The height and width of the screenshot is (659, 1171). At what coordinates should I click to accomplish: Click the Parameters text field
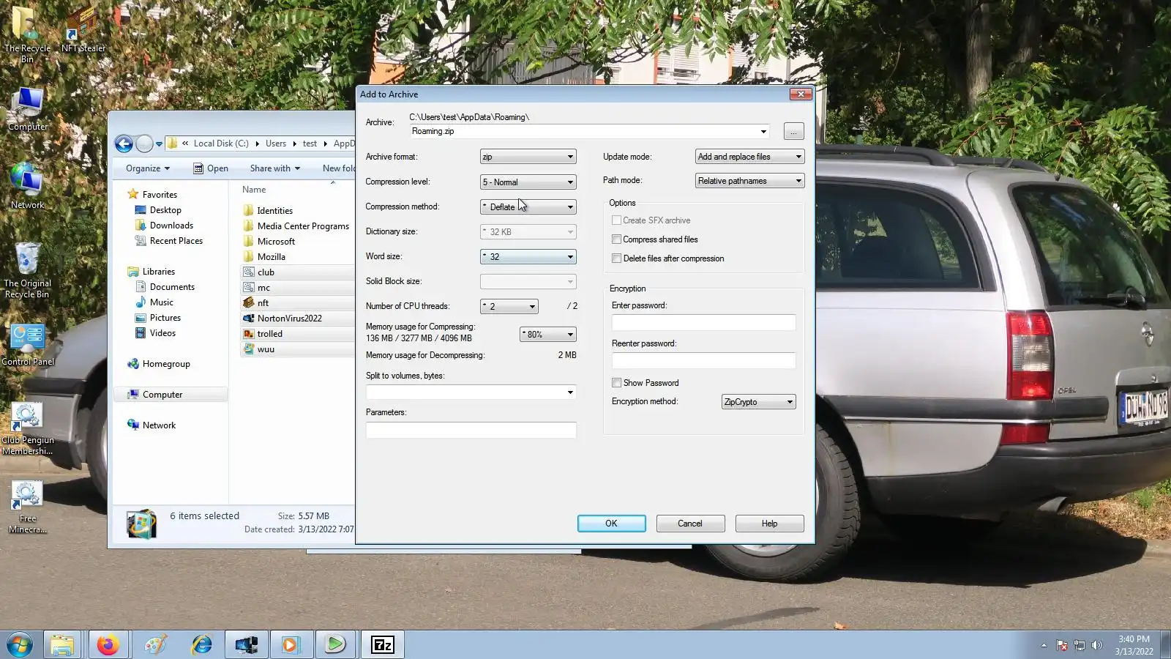point(471,431)
